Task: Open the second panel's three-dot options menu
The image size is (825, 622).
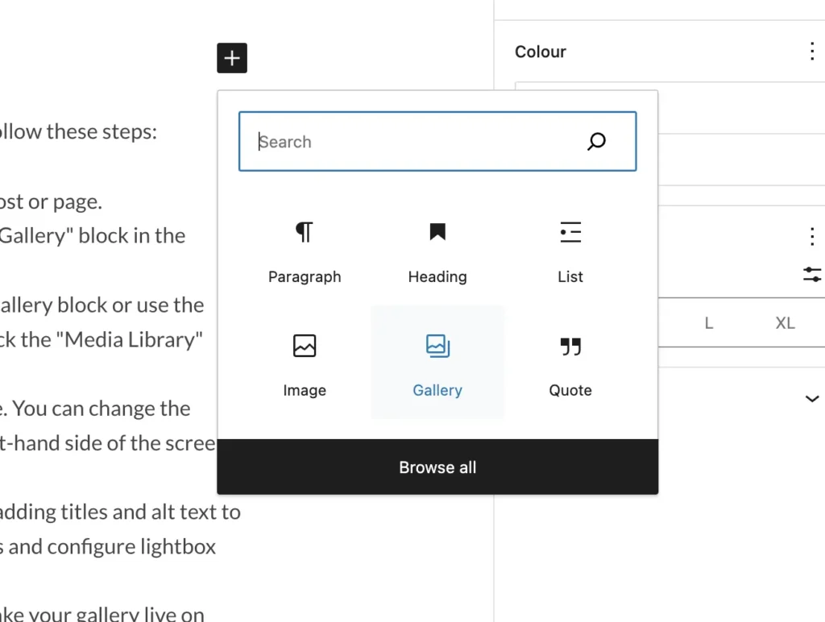Action: pyautogui.click(x=812, y=237)
